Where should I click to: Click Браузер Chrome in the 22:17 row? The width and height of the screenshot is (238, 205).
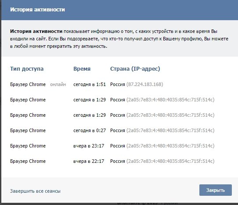[x=28, y=161]
